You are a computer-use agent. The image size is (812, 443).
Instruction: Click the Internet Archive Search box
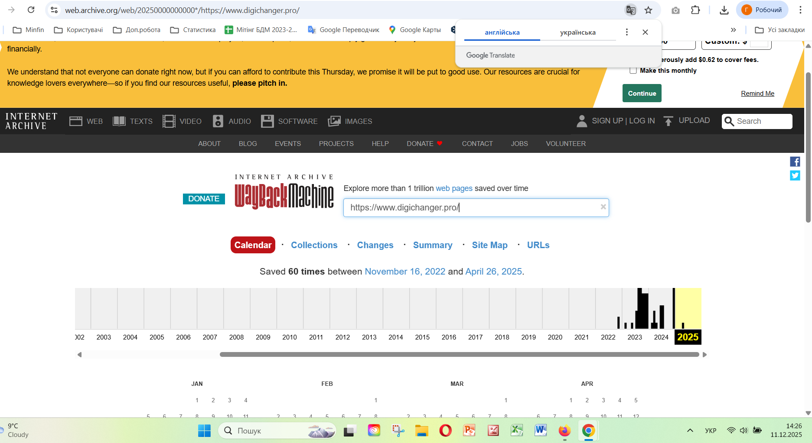(x=757, y=121)
